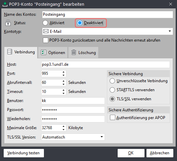Check Authentifizierung per APOP

pyautogui.click(x=113, y=117)
